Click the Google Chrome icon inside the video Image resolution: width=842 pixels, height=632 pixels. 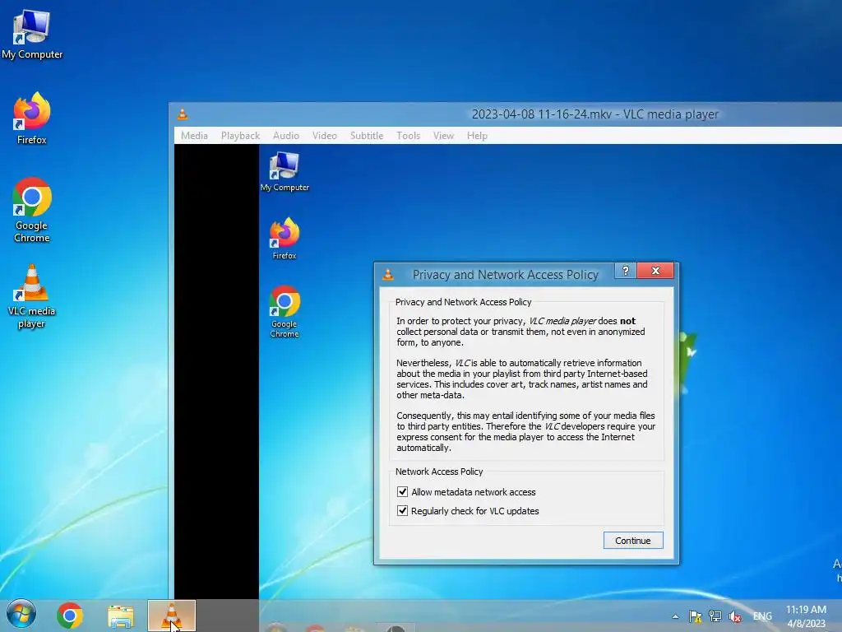pos(285,312)
